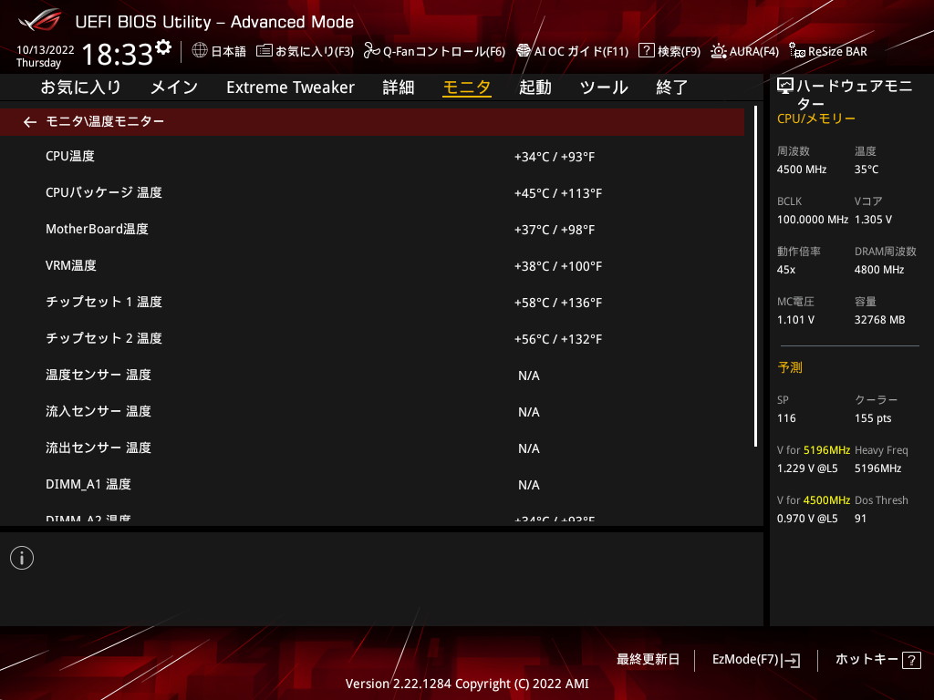934x700 pixels.
Task: Select the モニタ tab
Action: click(x=467, y=87)
